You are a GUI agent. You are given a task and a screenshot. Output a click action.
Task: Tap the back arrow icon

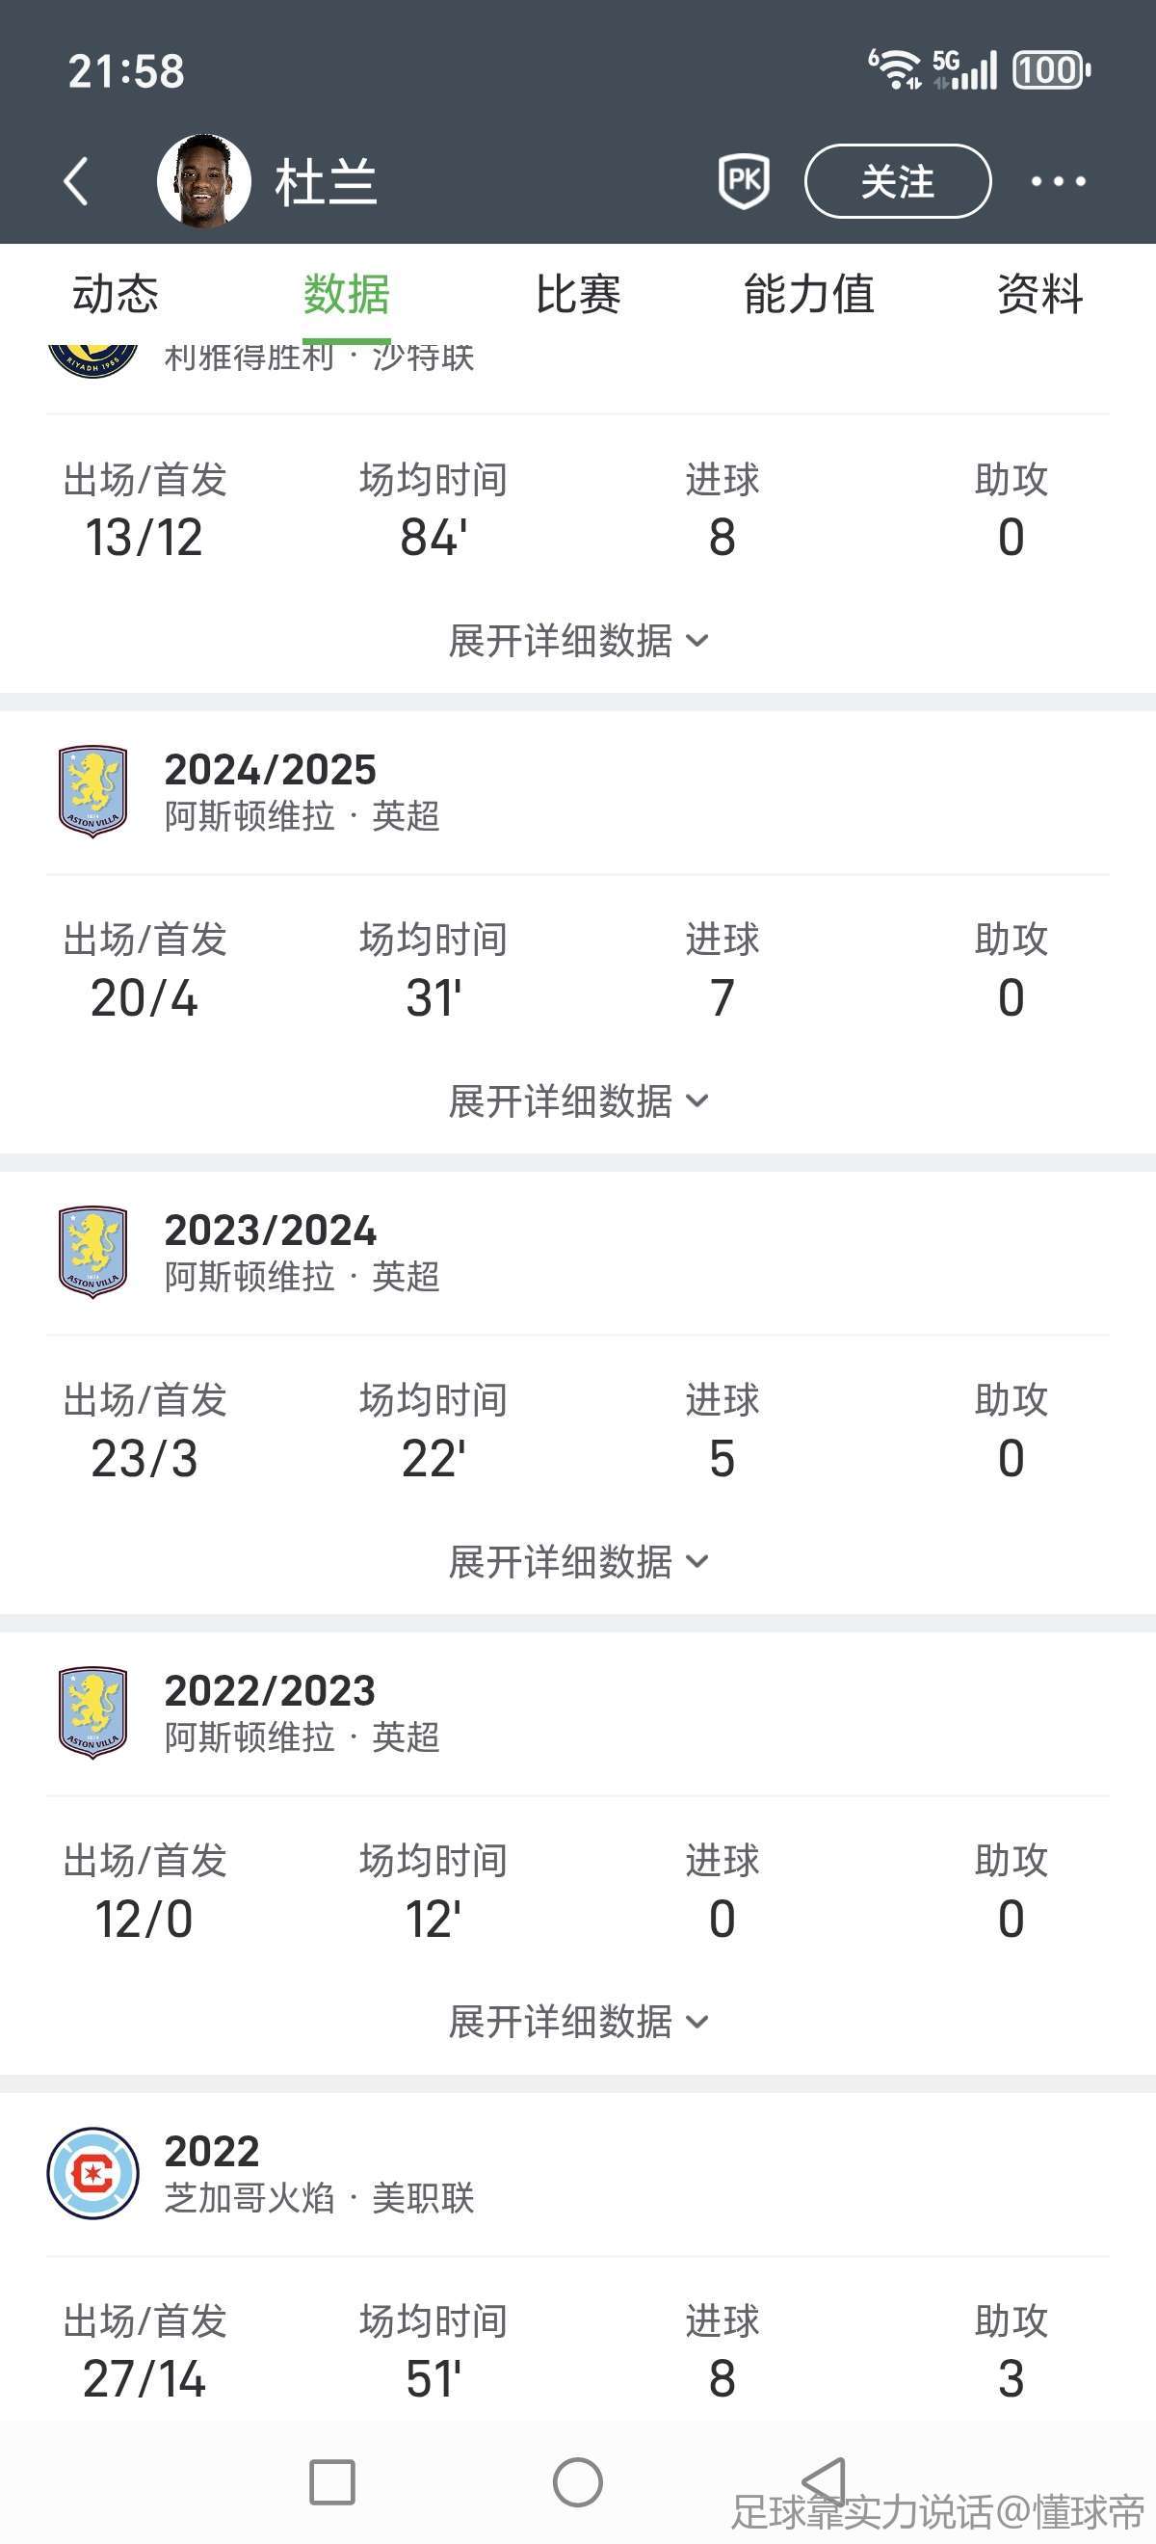[76, 182]
